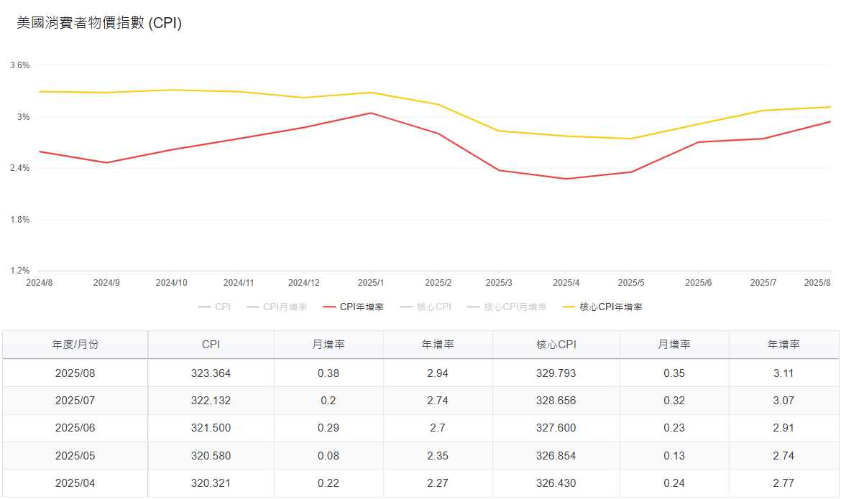
Task: Click the 美國消費者物價指數 (CPI) chart title
Action: (x=99, y=23)
